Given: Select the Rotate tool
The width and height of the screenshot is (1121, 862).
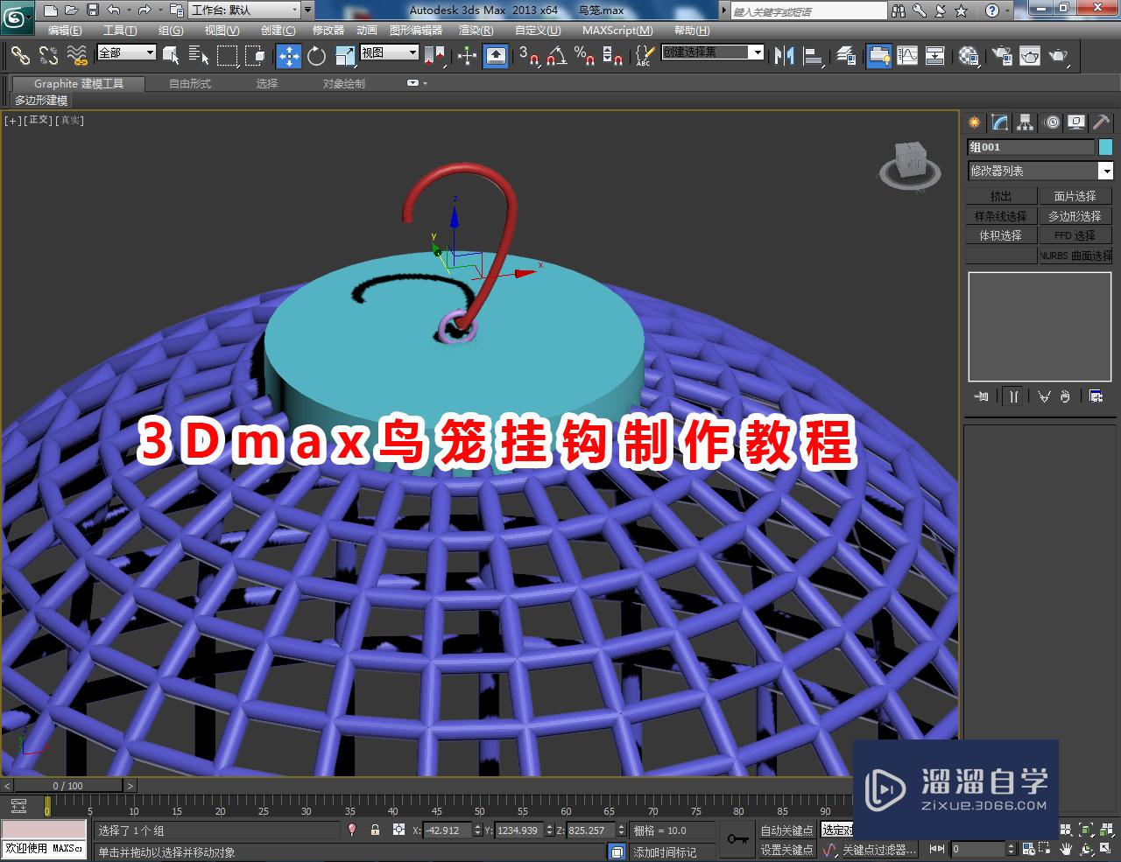Looking at the screenshot, I should point(317,55).
